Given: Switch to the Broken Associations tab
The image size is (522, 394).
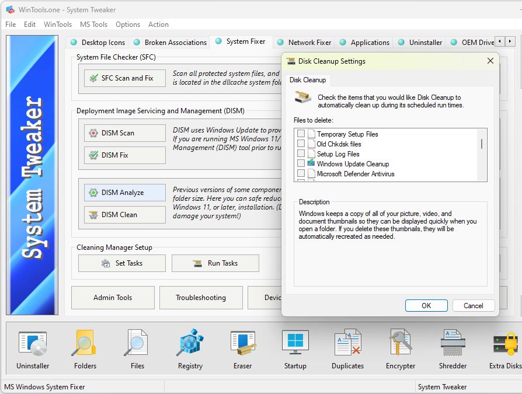Looking at the screenshot, I should pyautogui.click(x=170, y=42).
